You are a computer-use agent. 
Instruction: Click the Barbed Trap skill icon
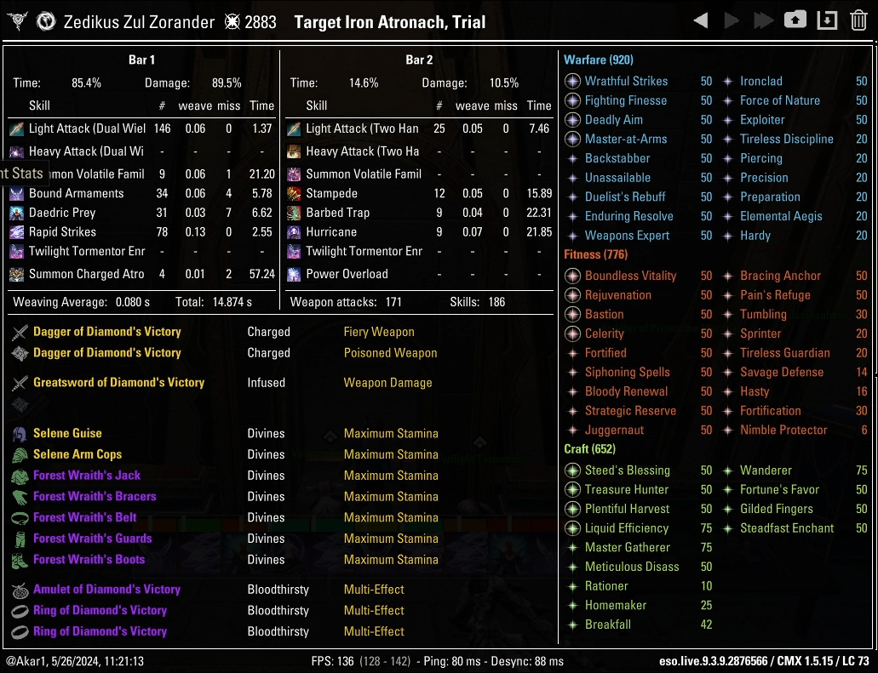pos(294,213)
